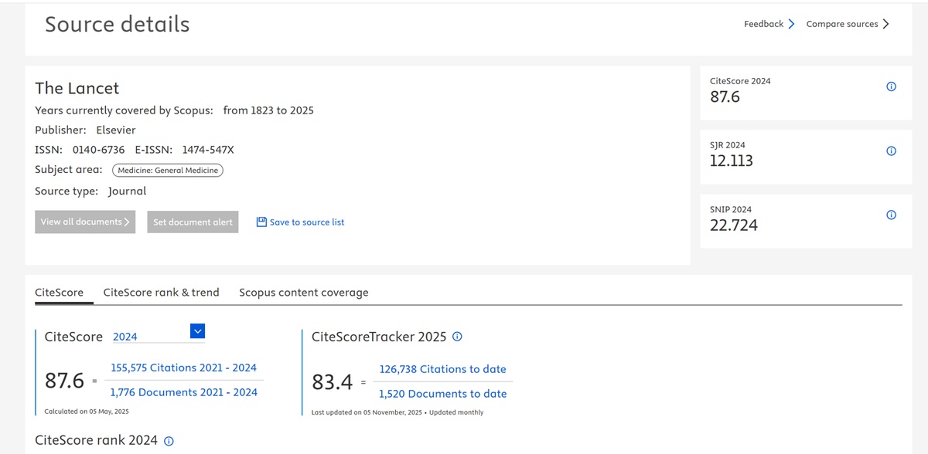The image size is (928, 454).
Task: Expand the CiteScore year dropdown
Action: pyautogui.click(x=197, y=331)
